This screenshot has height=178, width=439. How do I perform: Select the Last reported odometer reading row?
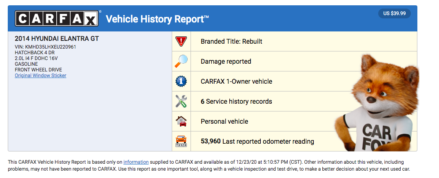(295, 141)
